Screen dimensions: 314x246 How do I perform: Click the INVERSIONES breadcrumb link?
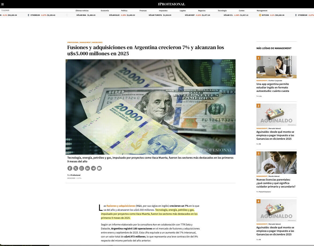point(97,42)
